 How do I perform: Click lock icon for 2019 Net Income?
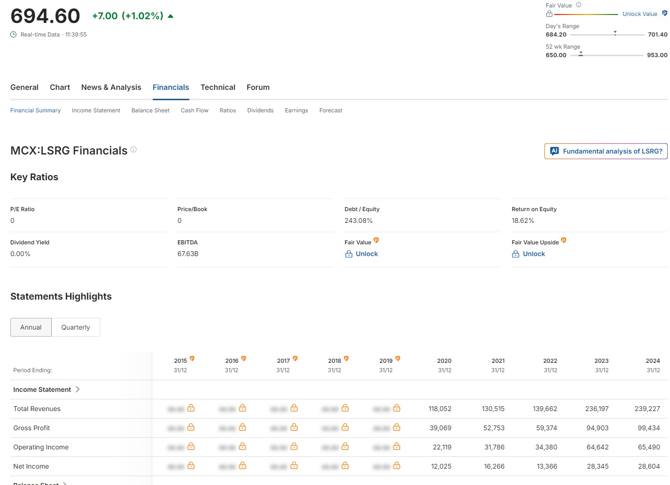point(397,465)
